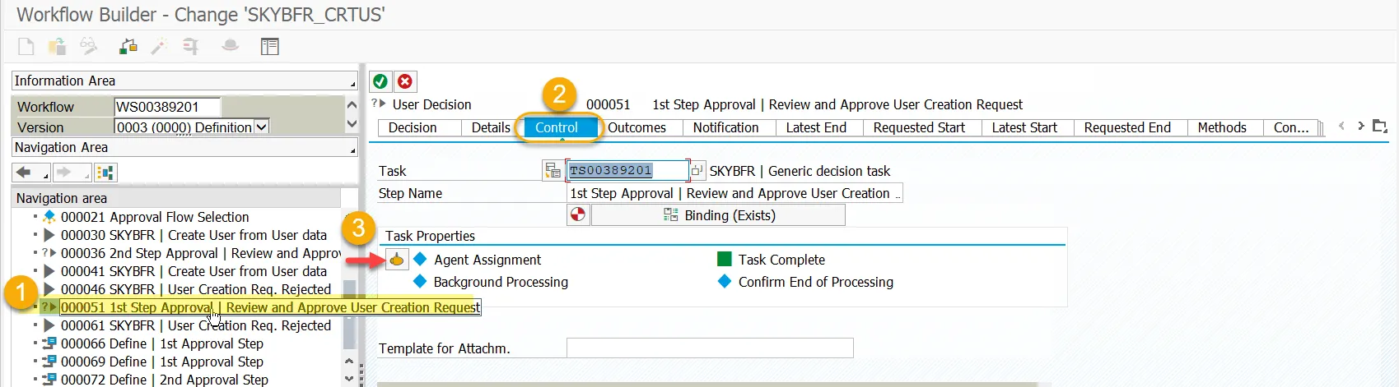Click the blue diamond next to Agent Assignment
This screenshot has height=387, width=1399.
[x=420, y=259]
